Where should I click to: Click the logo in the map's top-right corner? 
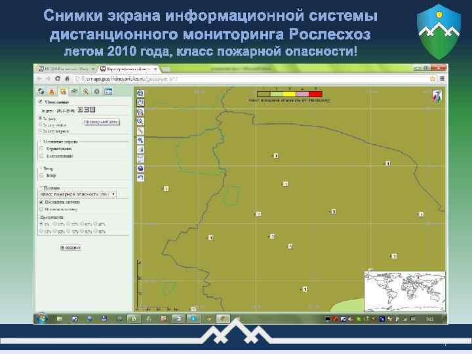[437, 96]
